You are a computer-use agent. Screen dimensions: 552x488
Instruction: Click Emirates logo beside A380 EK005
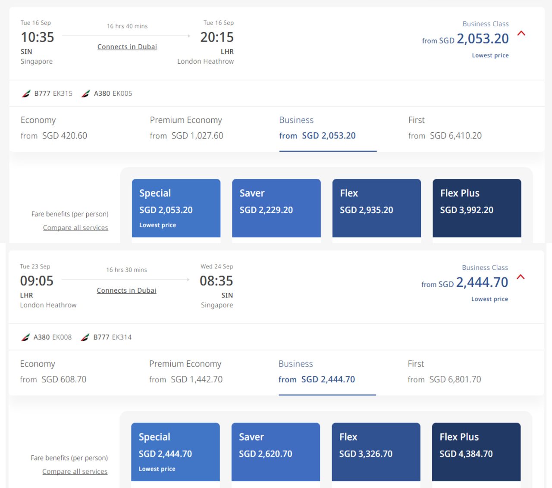[86, 94]
